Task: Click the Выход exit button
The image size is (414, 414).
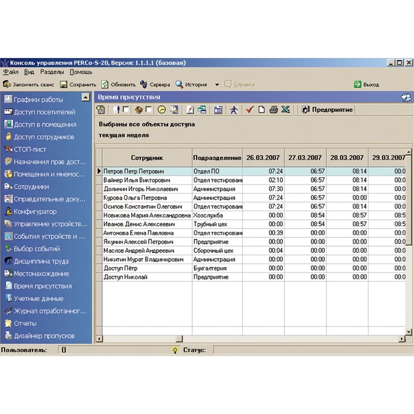Action: point(366,84)
